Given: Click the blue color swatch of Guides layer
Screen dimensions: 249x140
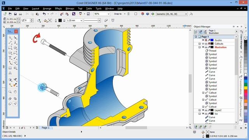Looking at the screenshot, I should 212,40.
